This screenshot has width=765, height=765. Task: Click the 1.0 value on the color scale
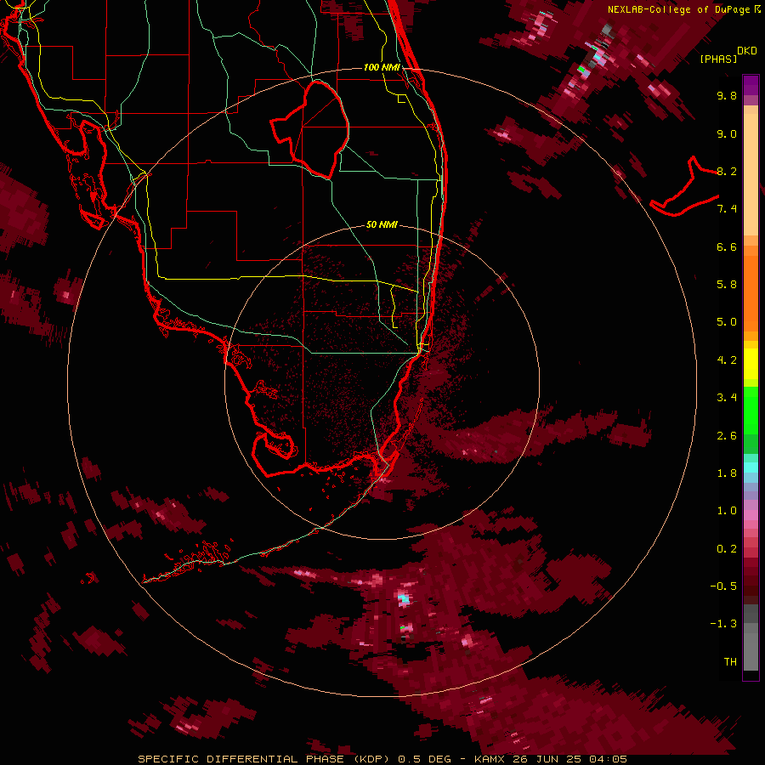(x=727, y=511)
